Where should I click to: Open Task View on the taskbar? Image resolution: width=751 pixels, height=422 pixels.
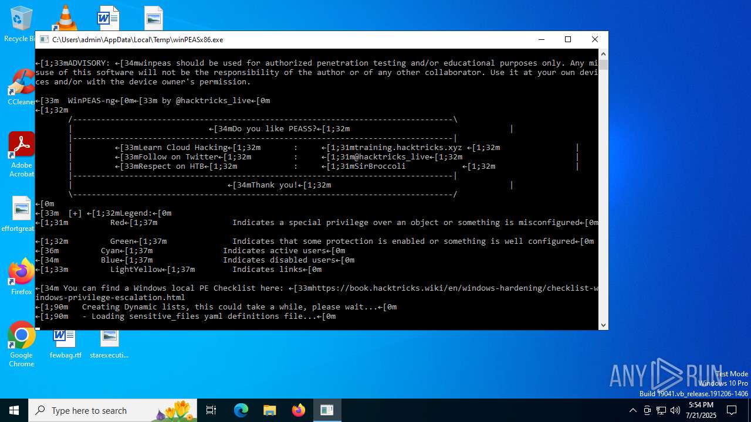click(212, 410)
